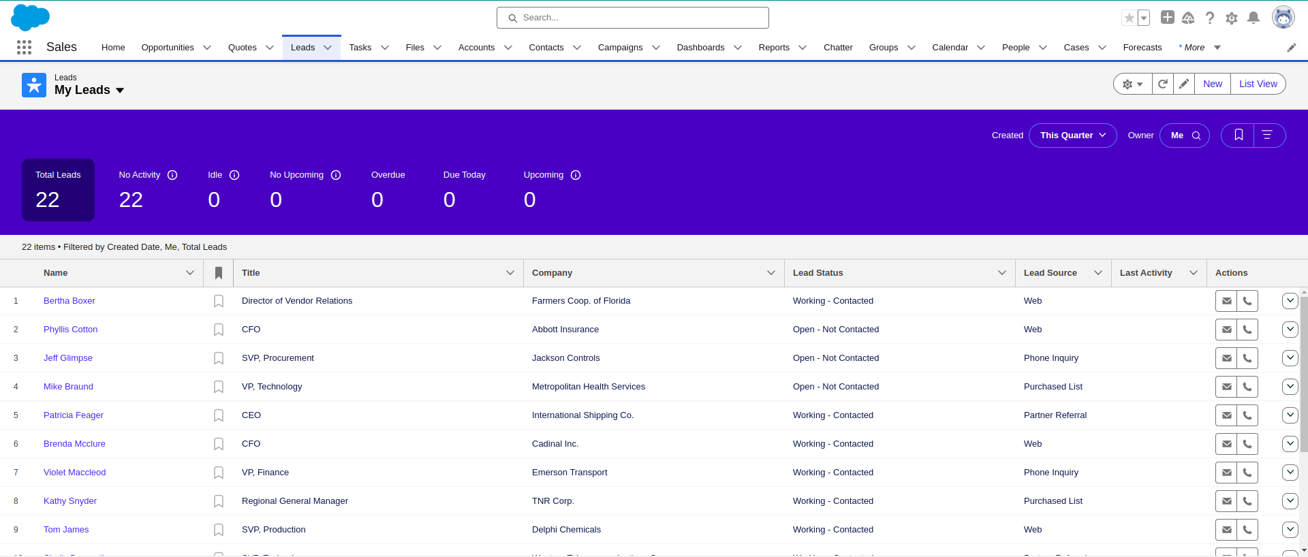This screenshot has width=1308, height=557.
Task: Open the Accounts tab
Action: point(476,48)
